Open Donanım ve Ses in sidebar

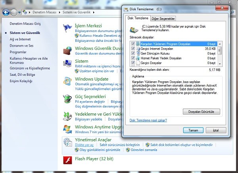21,46
